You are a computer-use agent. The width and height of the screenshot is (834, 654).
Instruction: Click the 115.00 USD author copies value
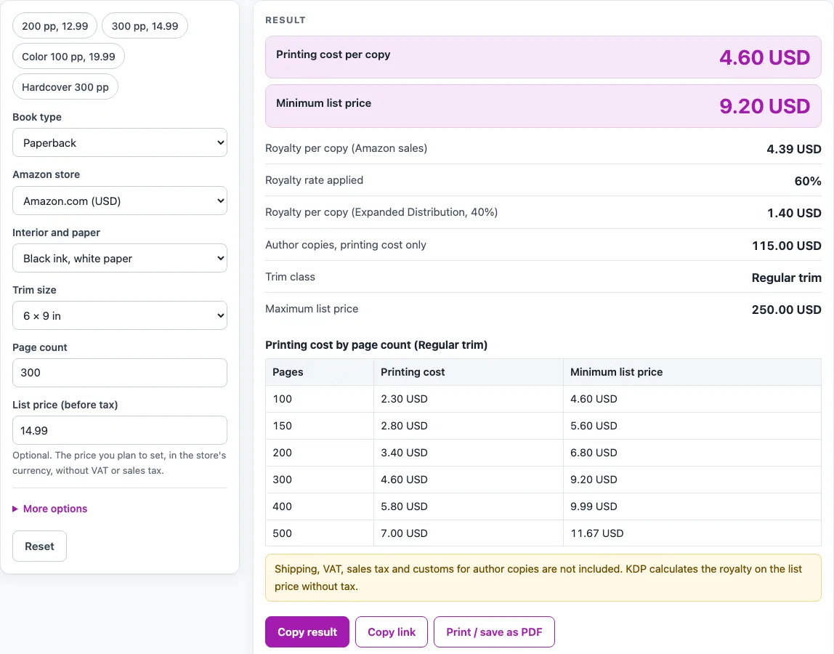tap(786, 246)
